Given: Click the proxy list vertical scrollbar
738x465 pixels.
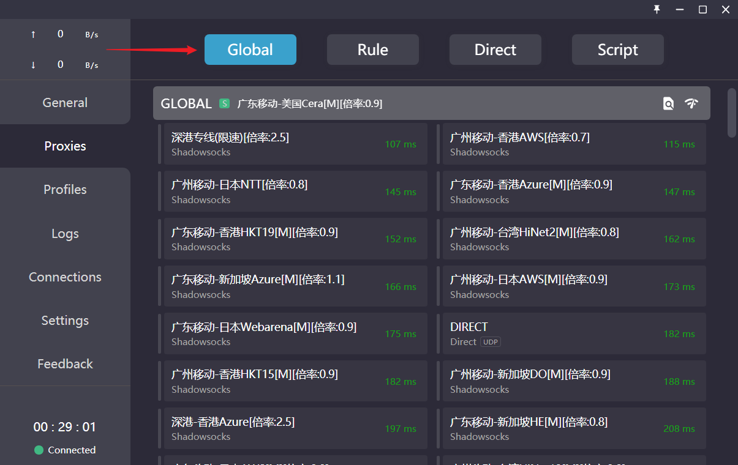Looking at the screenshot, I should pos(731,113).
